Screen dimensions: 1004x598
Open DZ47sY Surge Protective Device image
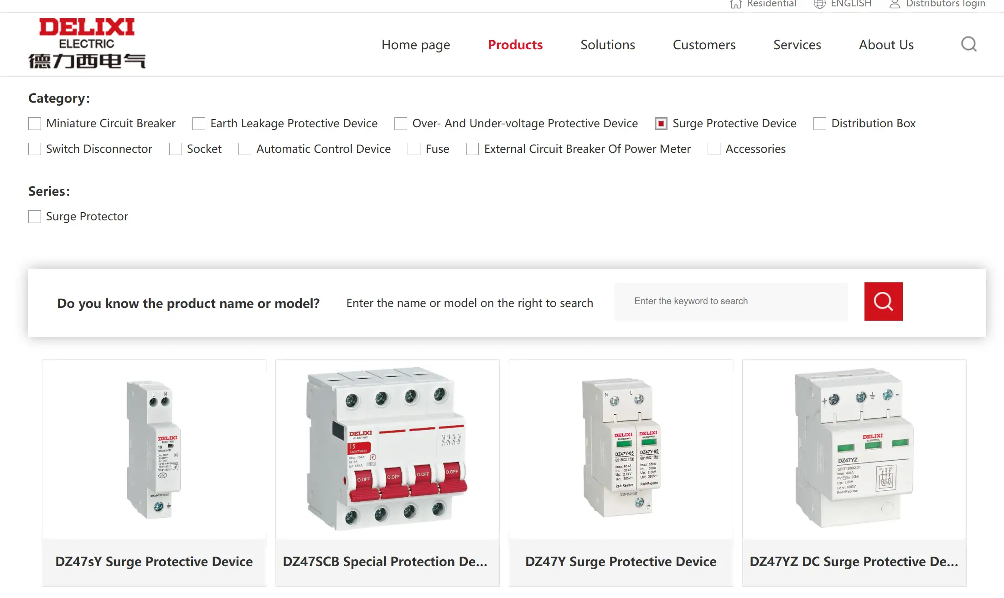tap(154, 449)
